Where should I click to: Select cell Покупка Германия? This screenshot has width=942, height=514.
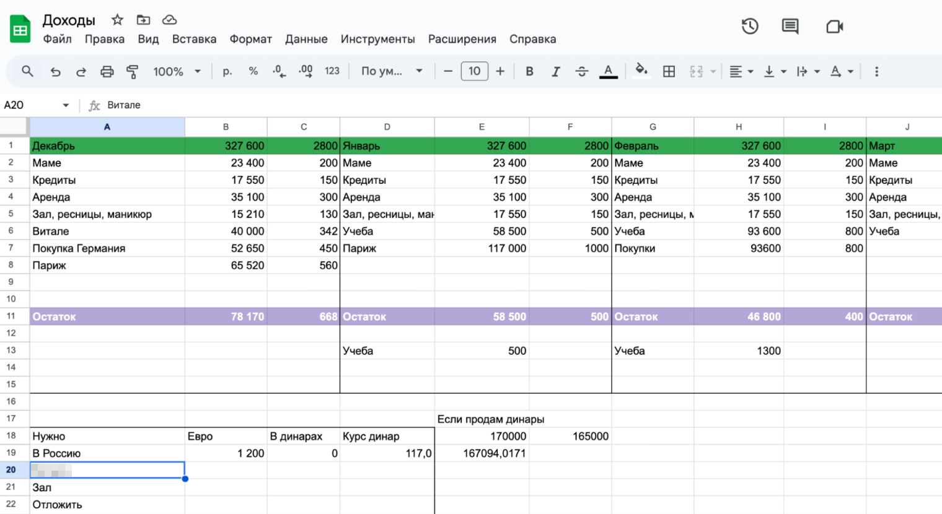pyautogui.click(x=107, y=248)
